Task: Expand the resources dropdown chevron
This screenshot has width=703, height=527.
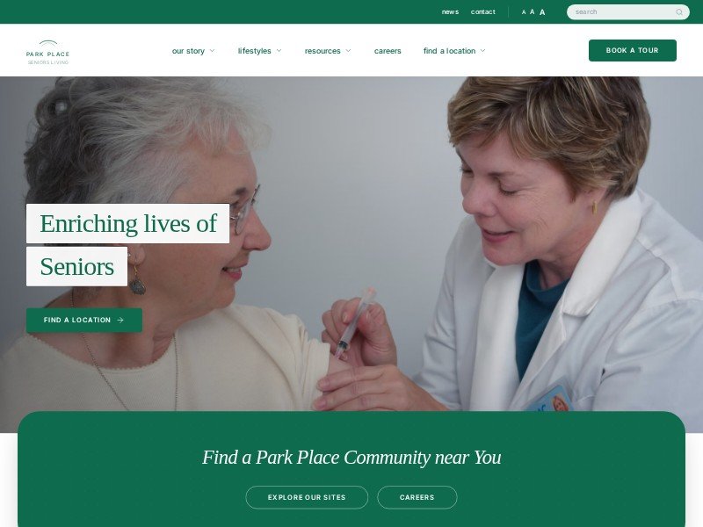Action: [348, 51]
